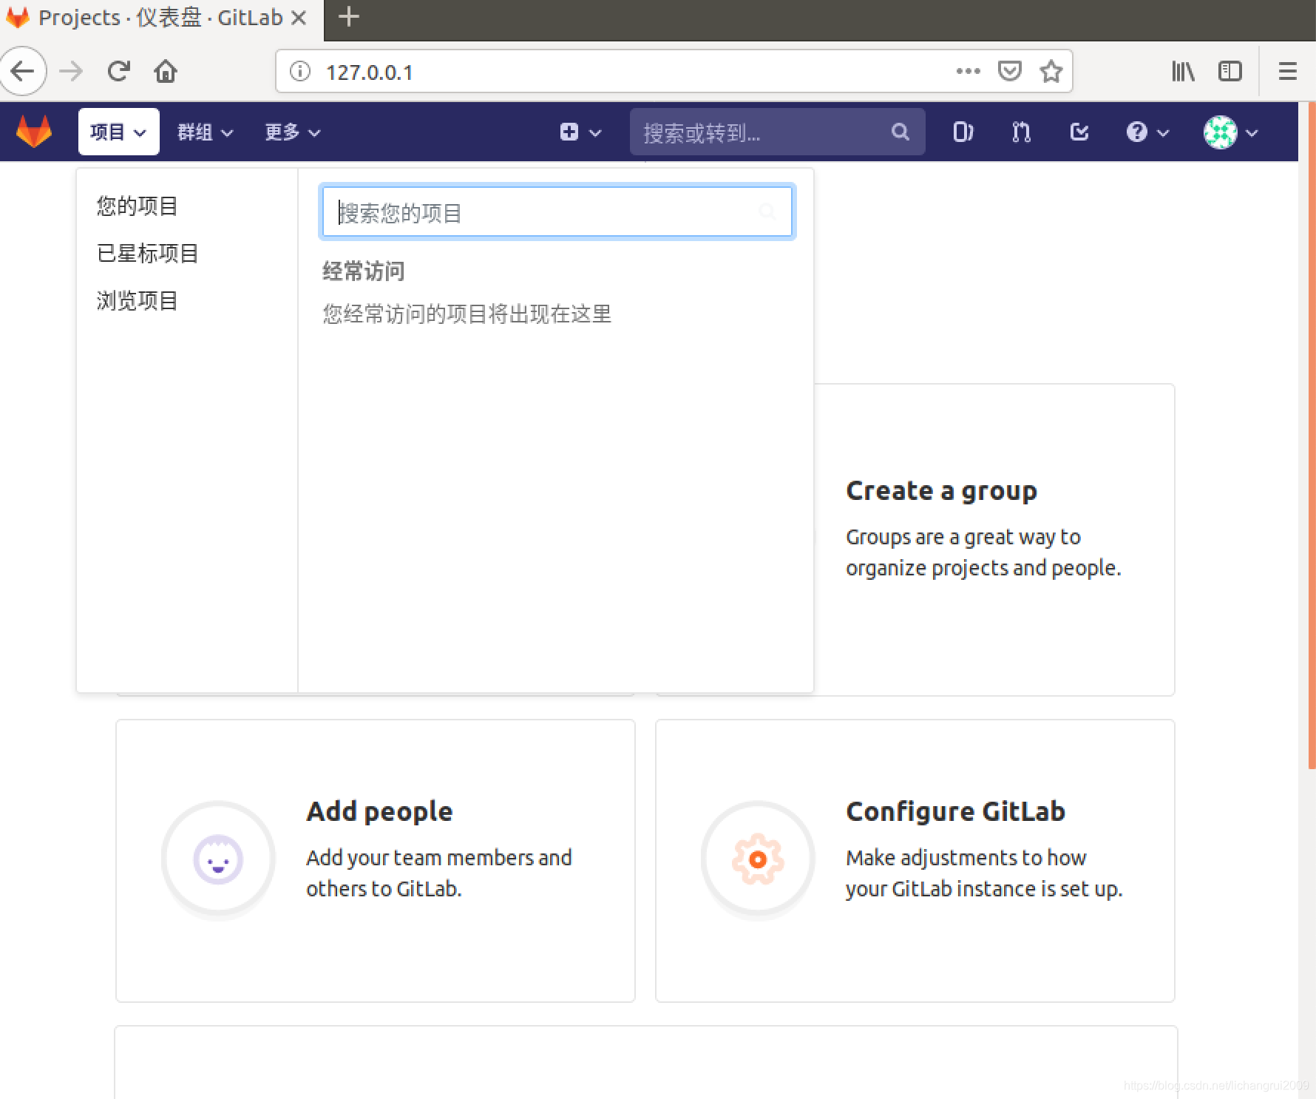
Task: Click the help question mark icon
Action: point(1136,132)
